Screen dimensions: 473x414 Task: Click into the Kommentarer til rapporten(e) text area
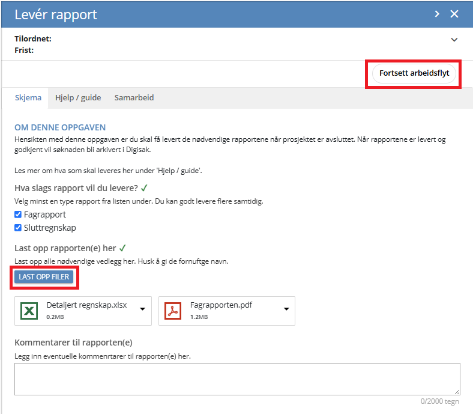pos(237,379)
